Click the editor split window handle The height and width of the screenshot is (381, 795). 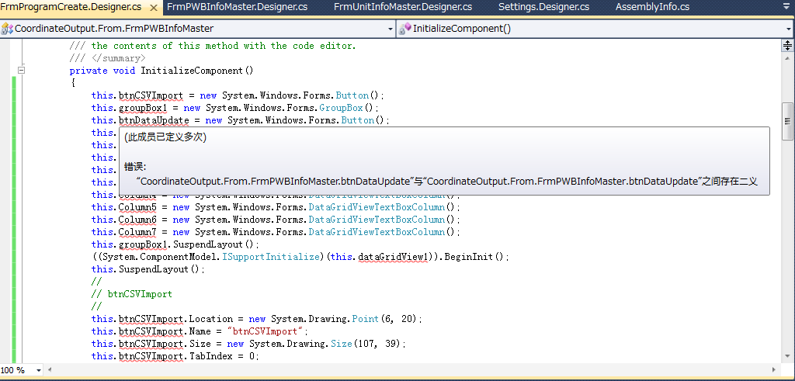point(787,46)
